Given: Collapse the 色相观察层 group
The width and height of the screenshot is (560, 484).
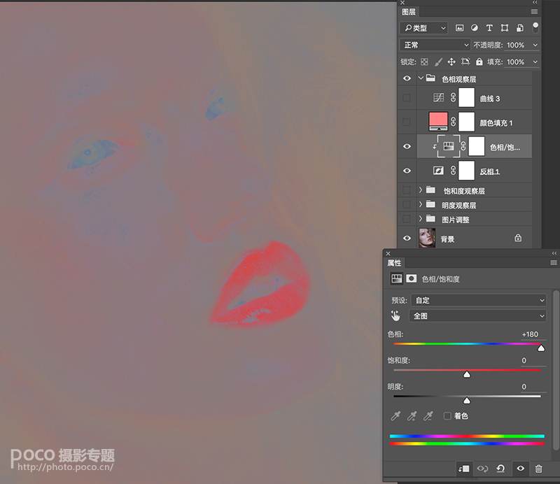Looking at the screenshot, I should (421, 78).
